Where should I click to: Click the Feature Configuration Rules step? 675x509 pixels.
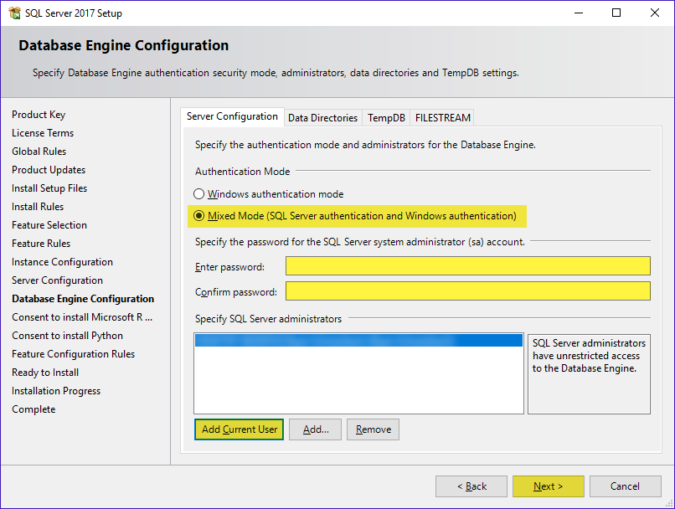pyautogui.click(x=73, y=354)
